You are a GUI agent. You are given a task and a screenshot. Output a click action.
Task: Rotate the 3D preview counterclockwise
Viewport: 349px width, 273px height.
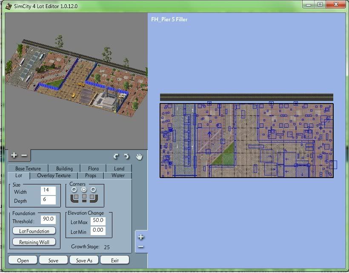click(116, 157)
